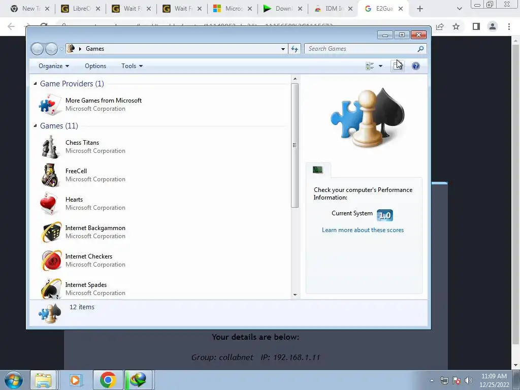The width and height of the screenshot is (520, 390).
Task: Select the Internet Checkers icon
Action: pos(51,261)
